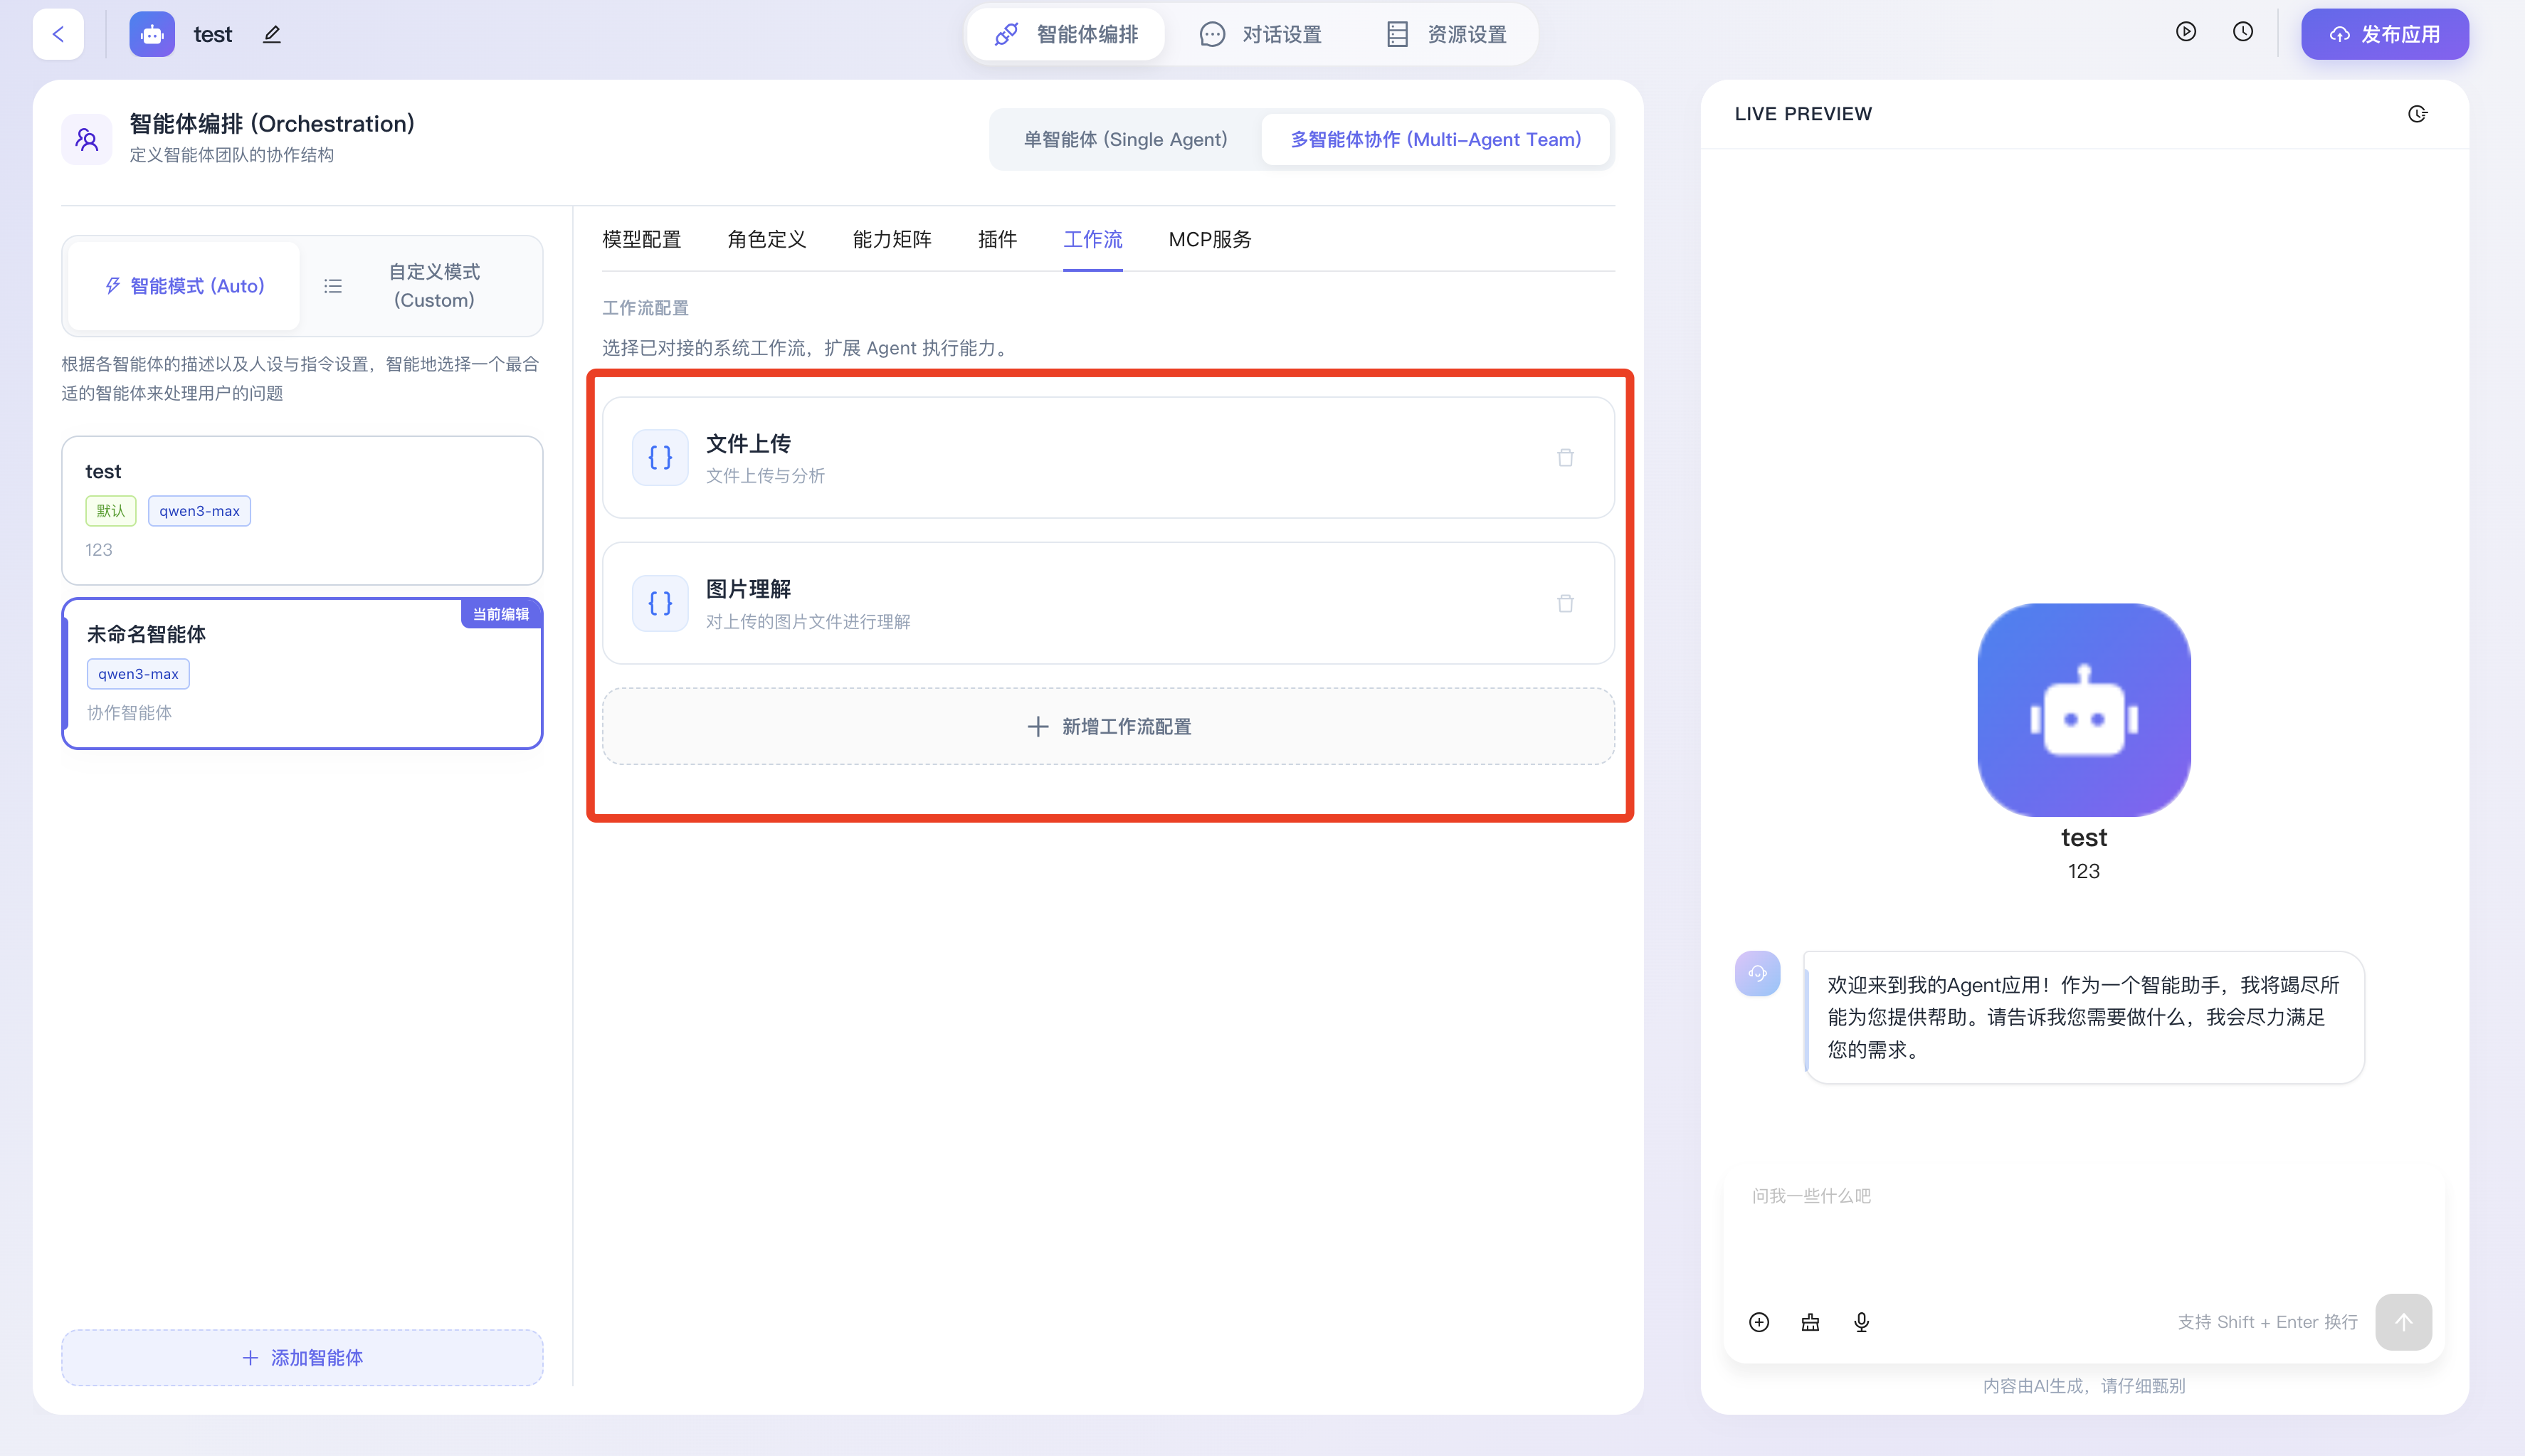This screenshot has height=1456, width=2525.
Task: Click the pencil icon to rename test
Action: (271, 34)
